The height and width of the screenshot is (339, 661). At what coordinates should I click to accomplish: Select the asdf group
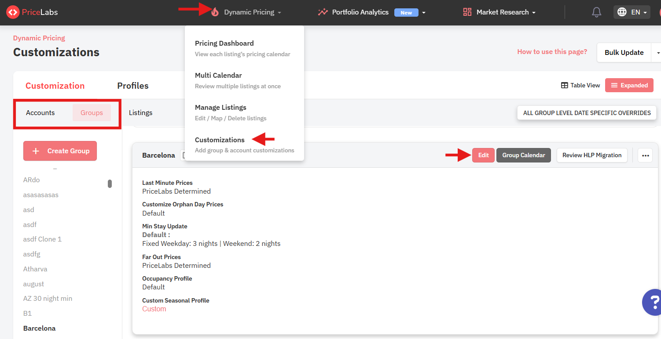pyautogui.click(x=30, y=225)
